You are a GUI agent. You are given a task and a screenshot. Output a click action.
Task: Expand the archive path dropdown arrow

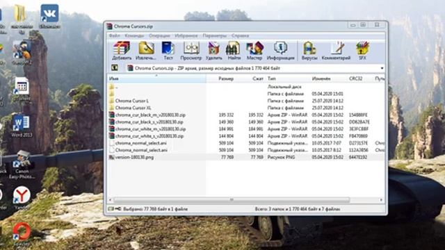(382, 68)
